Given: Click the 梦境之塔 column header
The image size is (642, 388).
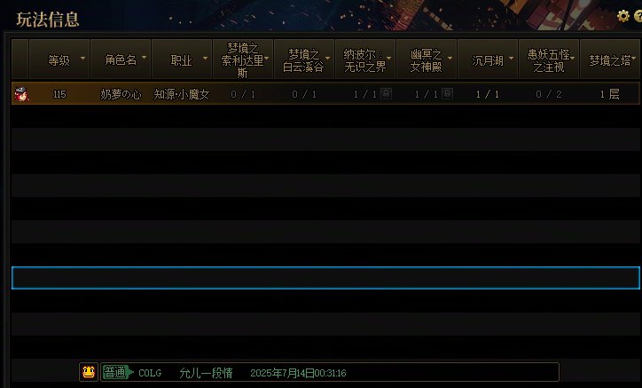Looking at the screenshot, I should pyautogui.click(x=610, y=59).
